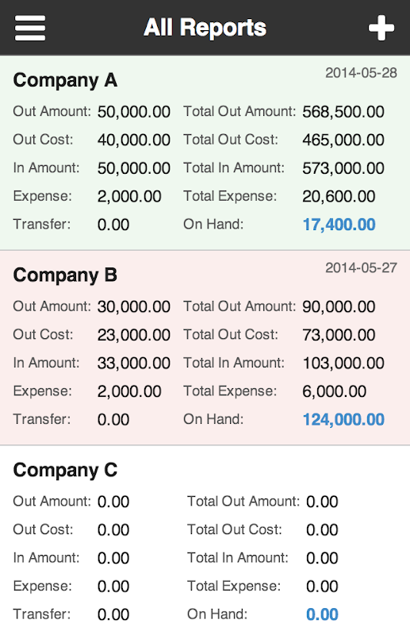Viewport: 410px width, 635px height.
Task: Click Company B Total In Amount 103,000.00
Action: click(x=343, y=363)
